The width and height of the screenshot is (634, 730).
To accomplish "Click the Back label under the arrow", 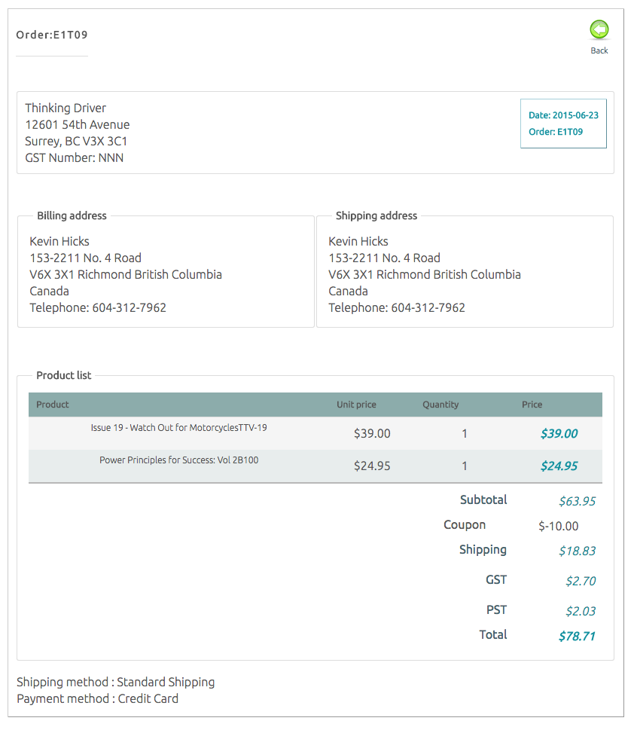I will (599, 50).
